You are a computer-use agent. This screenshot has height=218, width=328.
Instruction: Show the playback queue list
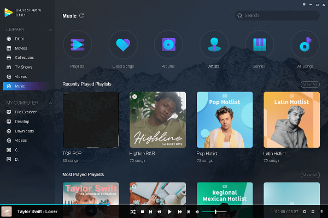click(321, 212)
